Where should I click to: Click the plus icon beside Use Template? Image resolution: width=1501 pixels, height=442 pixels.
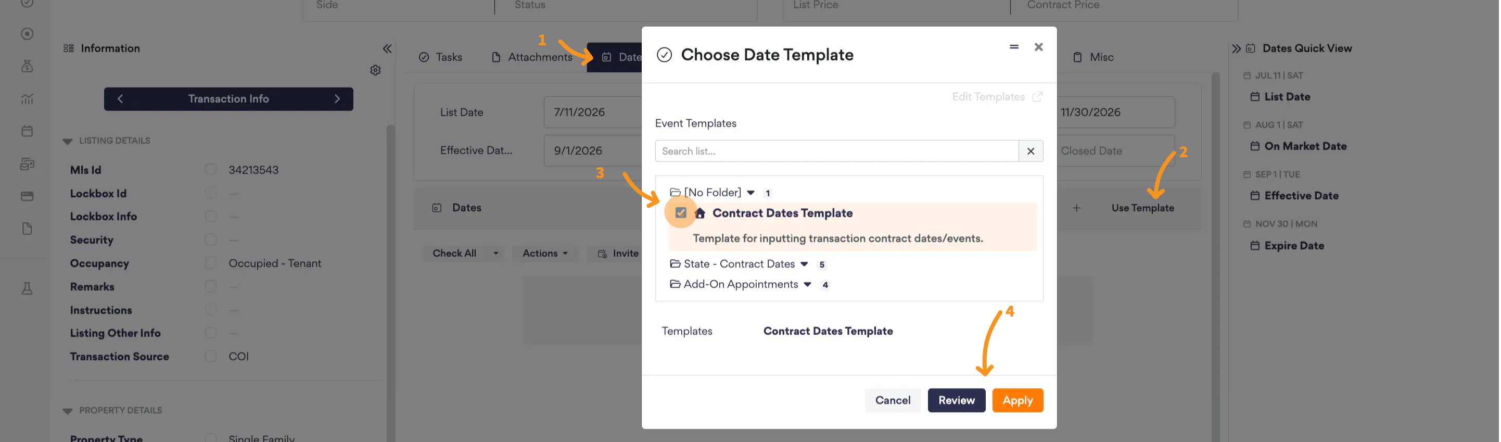tap(1076, 208)
